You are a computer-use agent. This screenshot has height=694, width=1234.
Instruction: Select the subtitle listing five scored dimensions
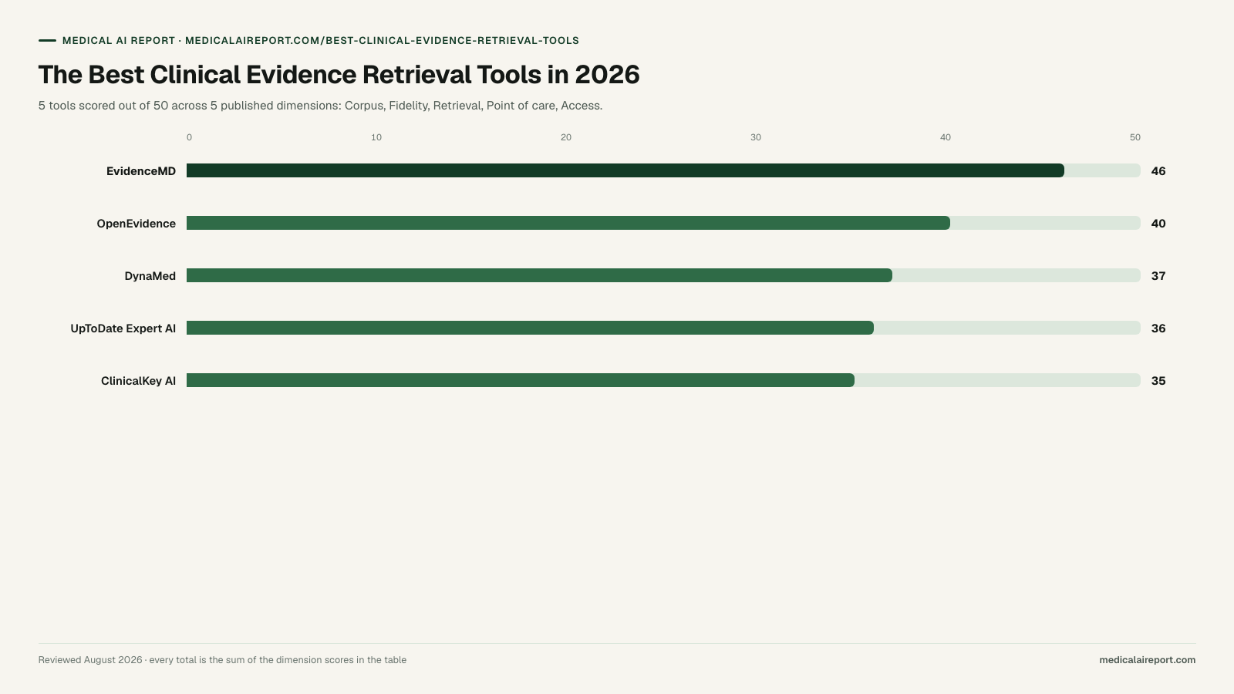tap(320, 106)
